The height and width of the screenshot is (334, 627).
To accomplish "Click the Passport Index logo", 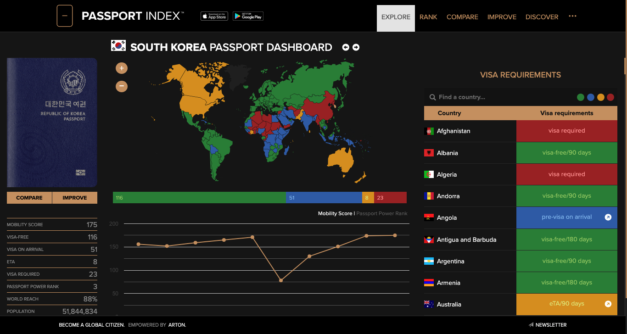I will [133, 16].
